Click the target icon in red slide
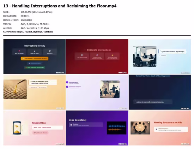 coord(97,55)
